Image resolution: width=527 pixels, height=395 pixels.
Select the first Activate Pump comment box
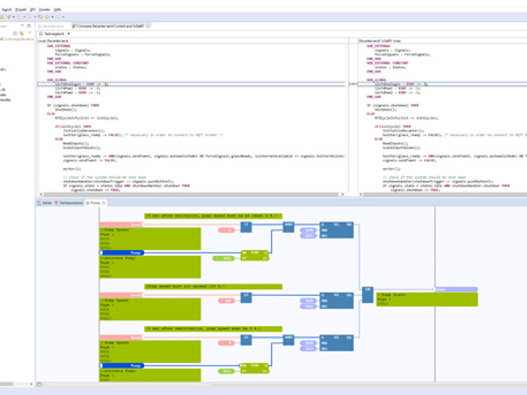[150, 267]
